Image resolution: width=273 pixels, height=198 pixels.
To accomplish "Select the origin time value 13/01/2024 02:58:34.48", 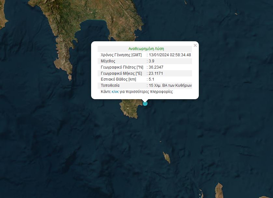I will coord(170,55).
